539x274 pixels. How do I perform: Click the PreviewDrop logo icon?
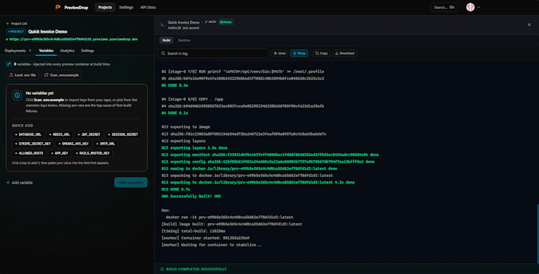(x=58, y=7)
